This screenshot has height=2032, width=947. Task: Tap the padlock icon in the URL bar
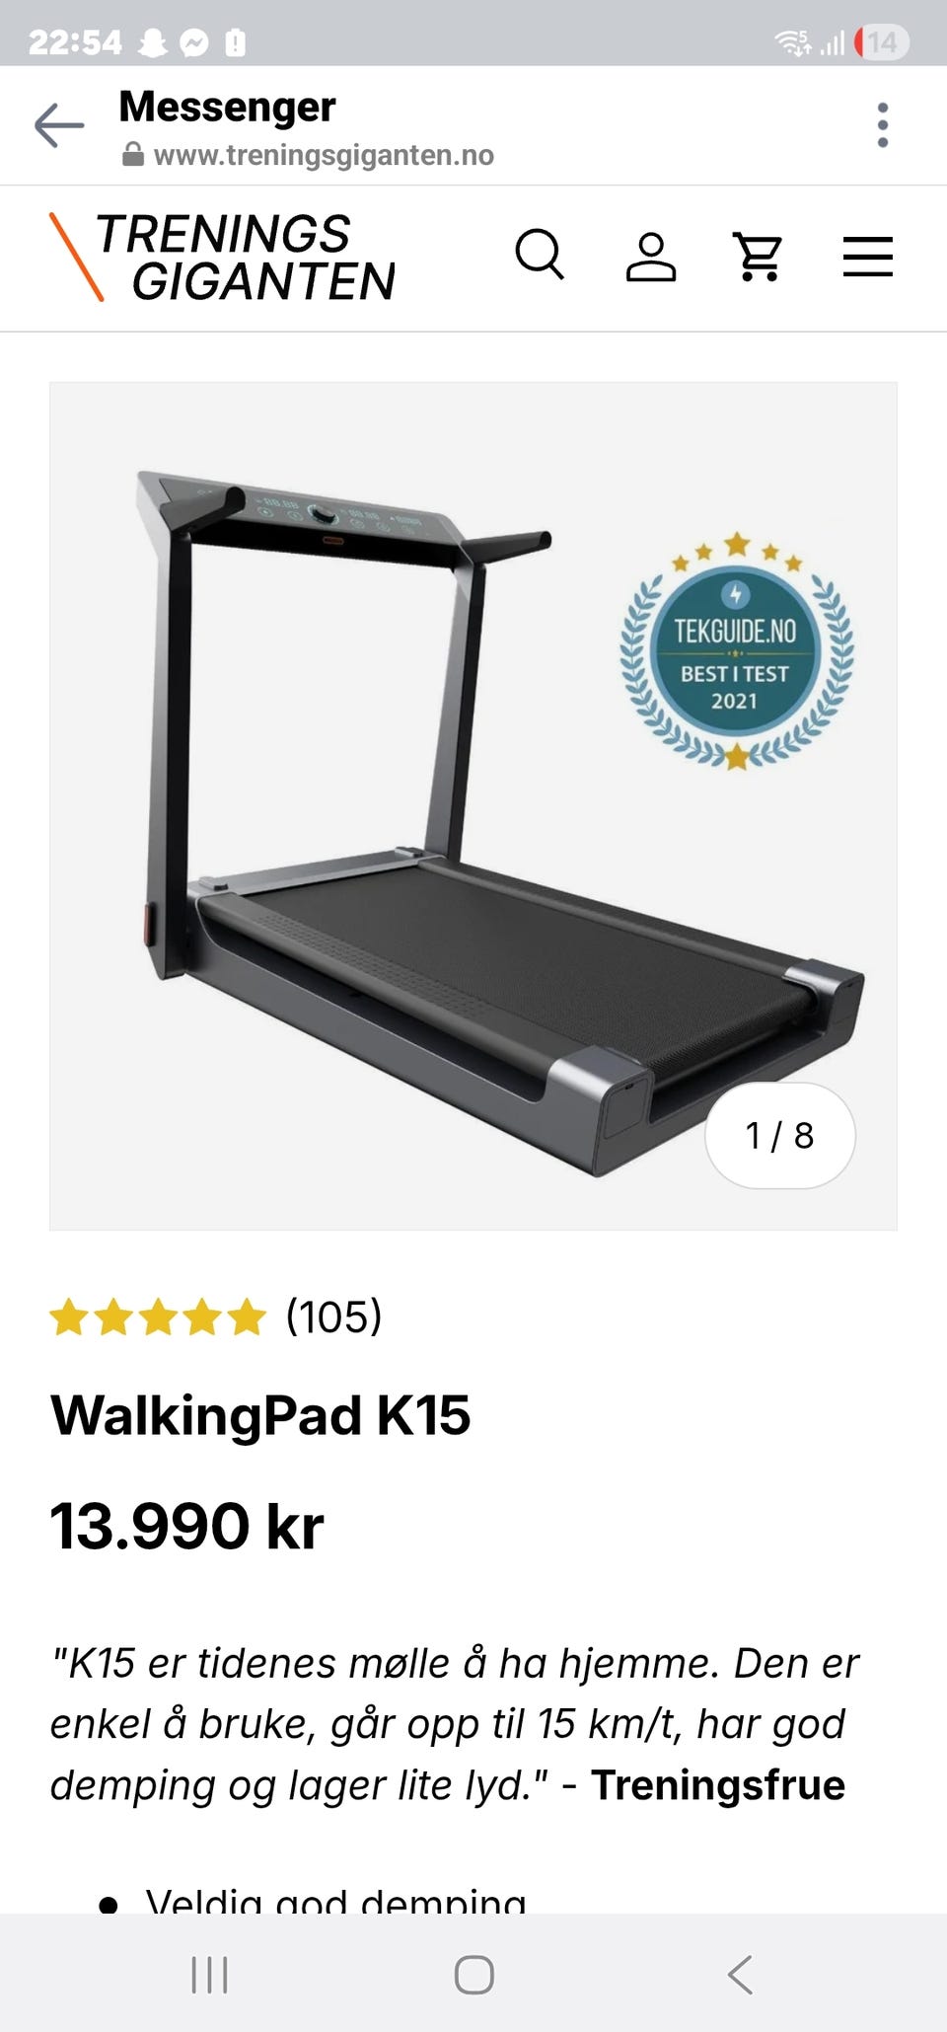(x=133, y=155)
